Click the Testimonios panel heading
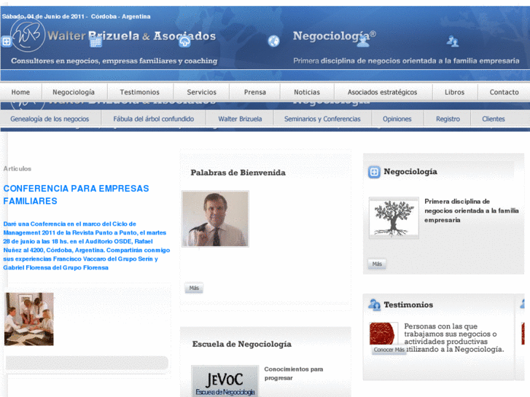 coord(408,304)
